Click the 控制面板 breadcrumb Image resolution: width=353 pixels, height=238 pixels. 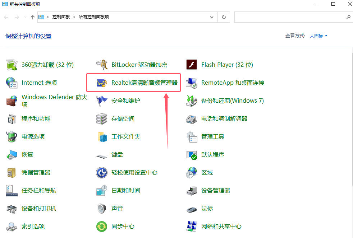(x=61, y=17)
